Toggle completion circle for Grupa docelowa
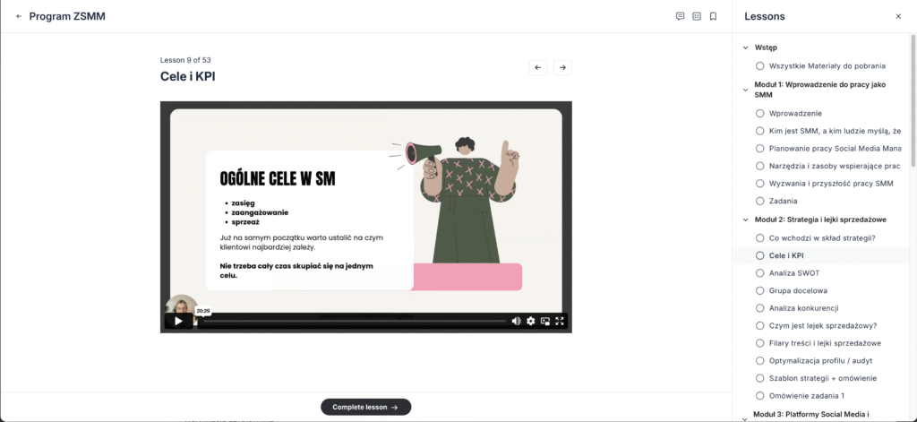Image resolution: width=917 pixels, height=422 pixels. click(760, 290)
